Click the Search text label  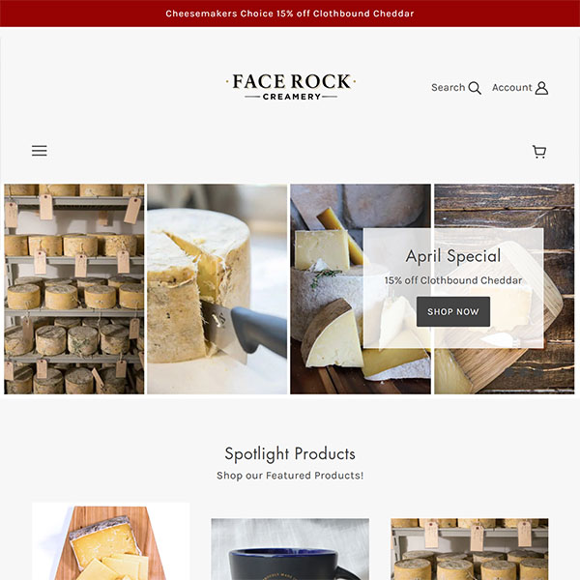pos(448,88)
